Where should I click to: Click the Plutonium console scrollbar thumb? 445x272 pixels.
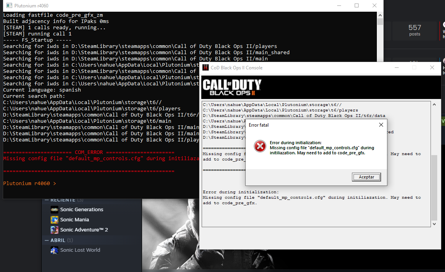[380, 21]
